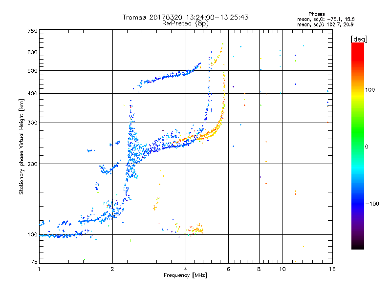Click the Phases statistics heading
This screenshot has height=293, width=391.
click(316, 14)
